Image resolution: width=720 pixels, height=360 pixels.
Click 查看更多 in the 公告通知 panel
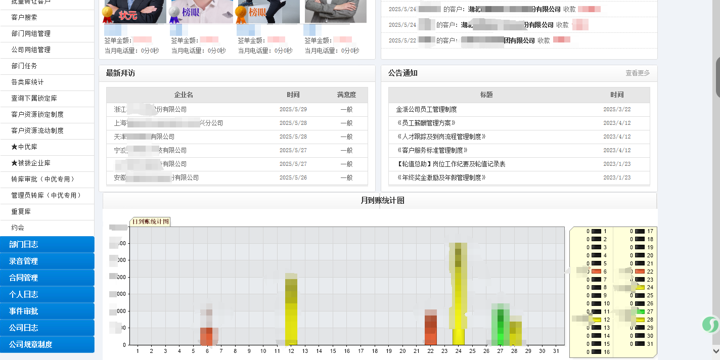click(637, 73)
